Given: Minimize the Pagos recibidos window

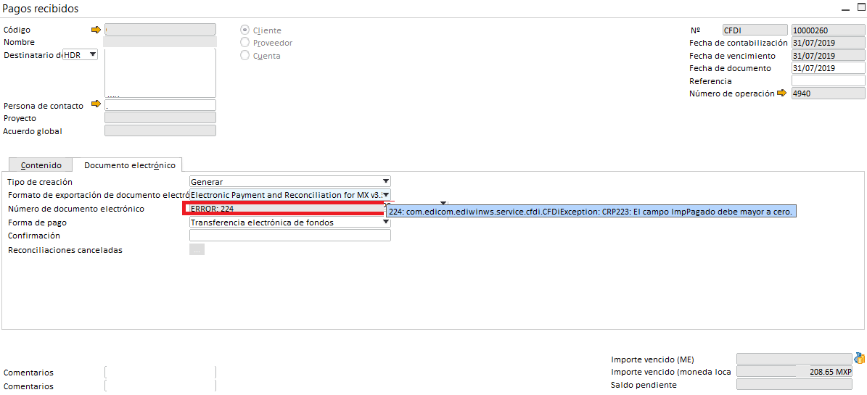Looking at the screenshot, I should (x=845, y=9).
